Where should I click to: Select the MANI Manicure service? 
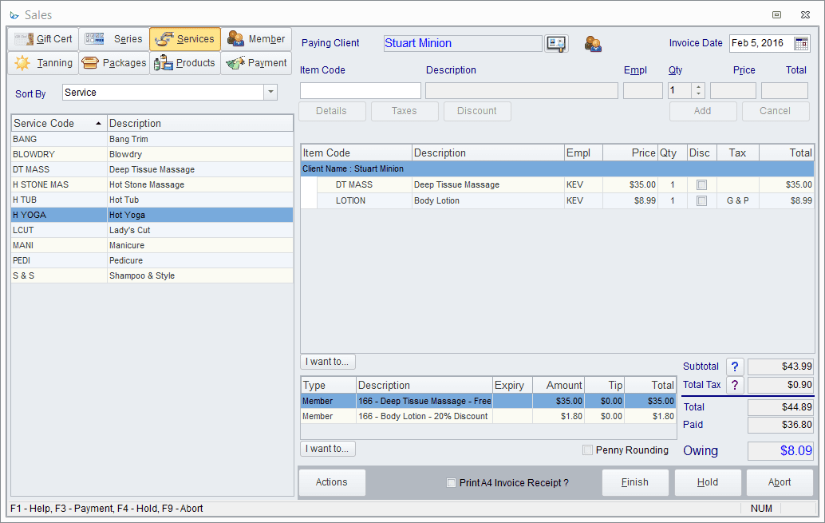click(x=152, y=245)
